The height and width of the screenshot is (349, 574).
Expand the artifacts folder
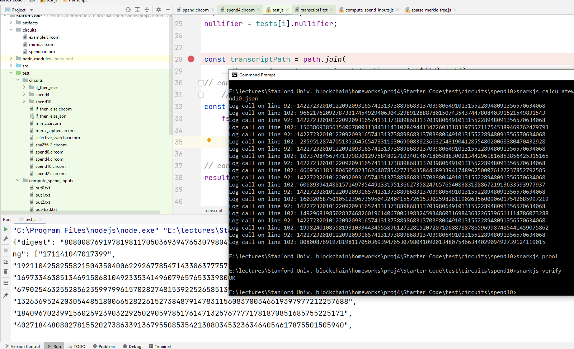11,23
